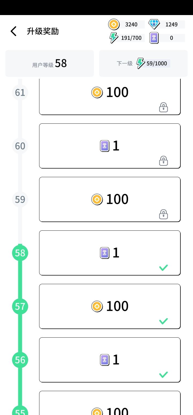Tap the level 60 timeline marker
The image size is (193, 415).
(20, 146)
